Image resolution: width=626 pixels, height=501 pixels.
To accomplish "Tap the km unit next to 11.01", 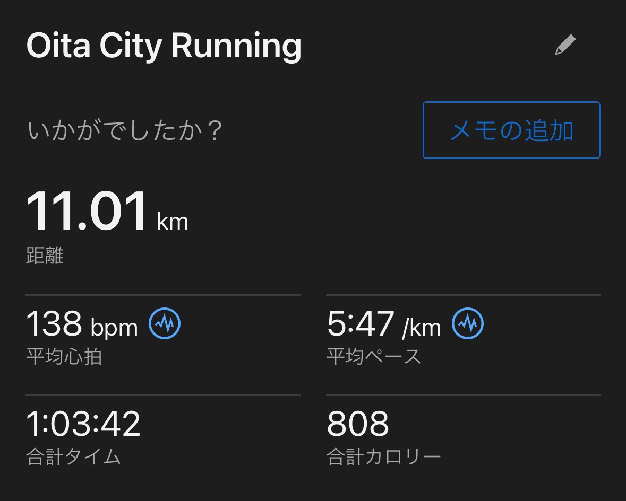I will (173, 221).
